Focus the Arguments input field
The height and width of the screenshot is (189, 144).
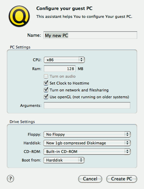pos(87,105)
